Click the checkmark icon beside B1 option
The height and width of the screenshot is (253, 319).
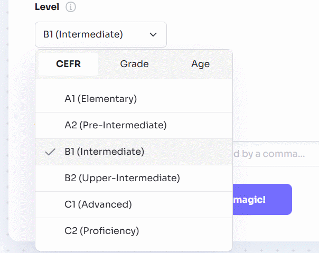51,152
